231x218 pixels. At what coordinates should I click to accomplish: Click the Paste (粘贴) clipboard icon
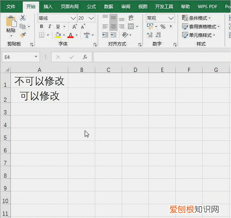point(11,21)
